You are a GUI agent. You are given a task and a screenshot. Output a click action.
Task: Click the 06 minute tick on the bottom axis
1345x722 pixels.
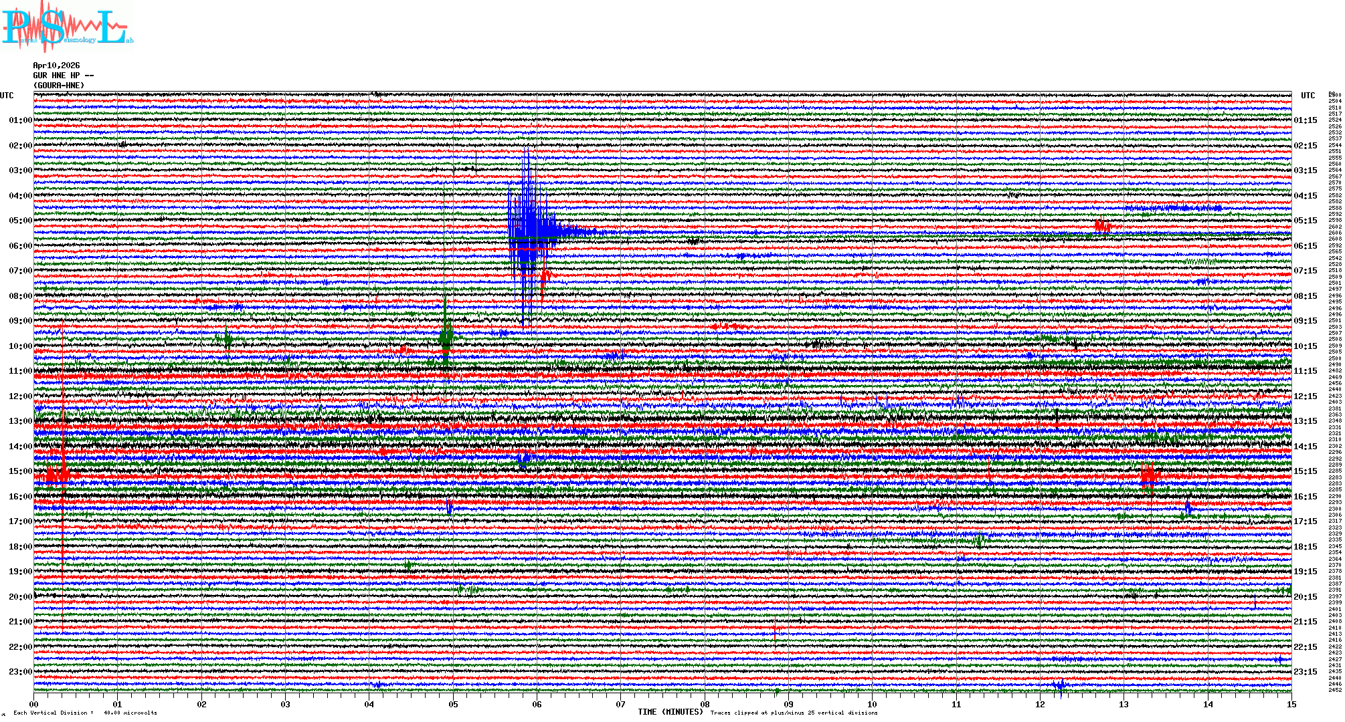(x=537, y=705)
